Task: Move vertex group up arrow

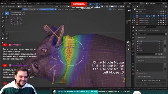Action: [x=165, y=49]
